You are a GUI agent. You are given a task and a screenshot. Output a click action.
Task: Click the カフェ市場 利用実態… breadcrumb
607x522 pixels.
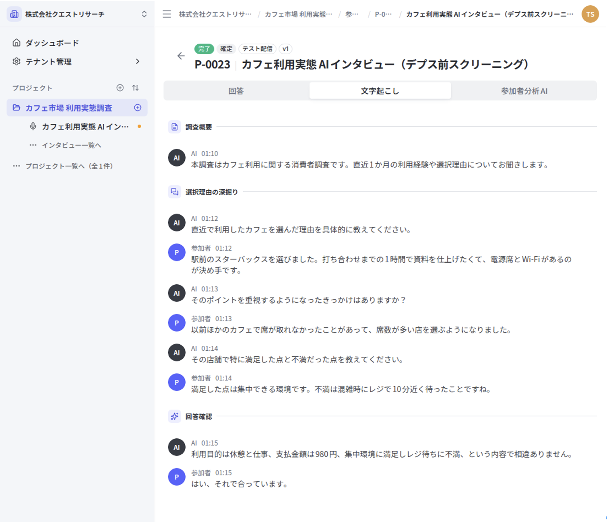coord(299,14)
